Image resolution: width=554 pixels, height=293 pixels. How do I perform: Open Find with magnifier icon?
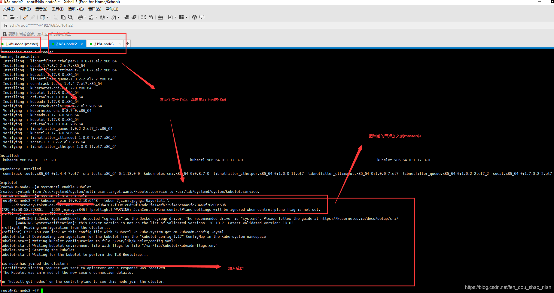click(x=70, y=17)
